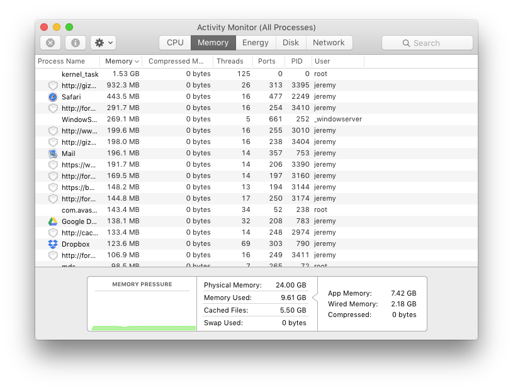Switch to the Energy tab
The width and height of the screenshot is (513, 390).
coord(256,43)
